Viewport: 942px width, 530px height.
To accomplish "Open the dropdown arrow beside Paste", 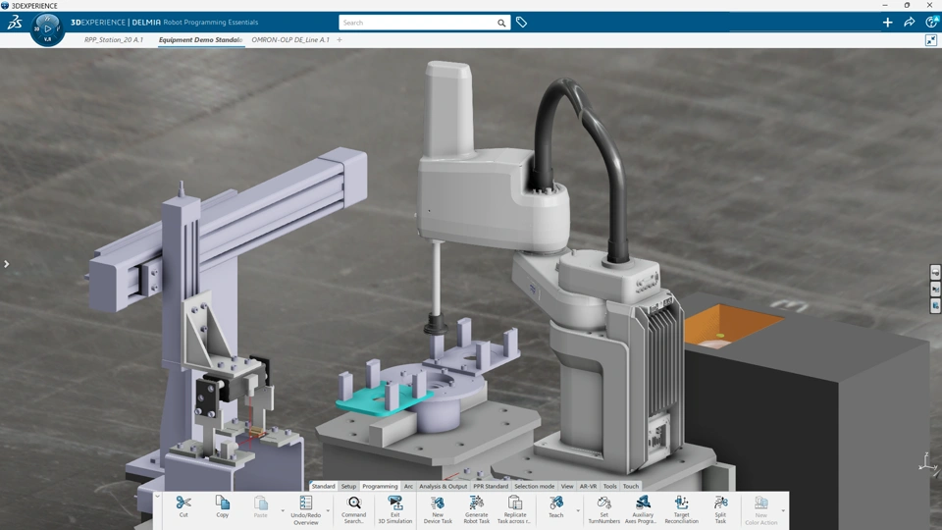I will point(283,510).
